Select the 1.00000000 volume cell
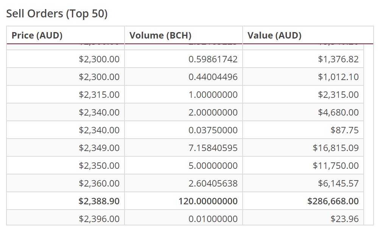This screenshot has width=380, height=233. pos(213,95)
